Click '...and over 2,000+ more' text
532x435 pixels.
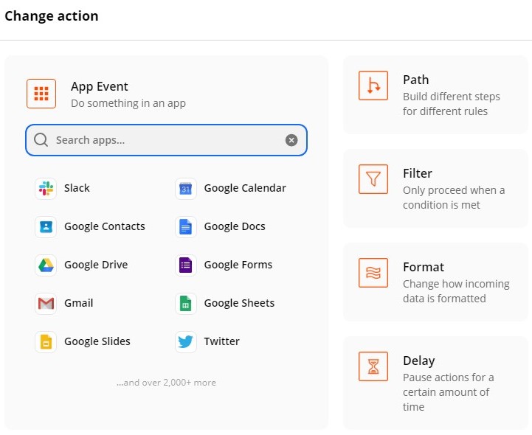point(166,383)
